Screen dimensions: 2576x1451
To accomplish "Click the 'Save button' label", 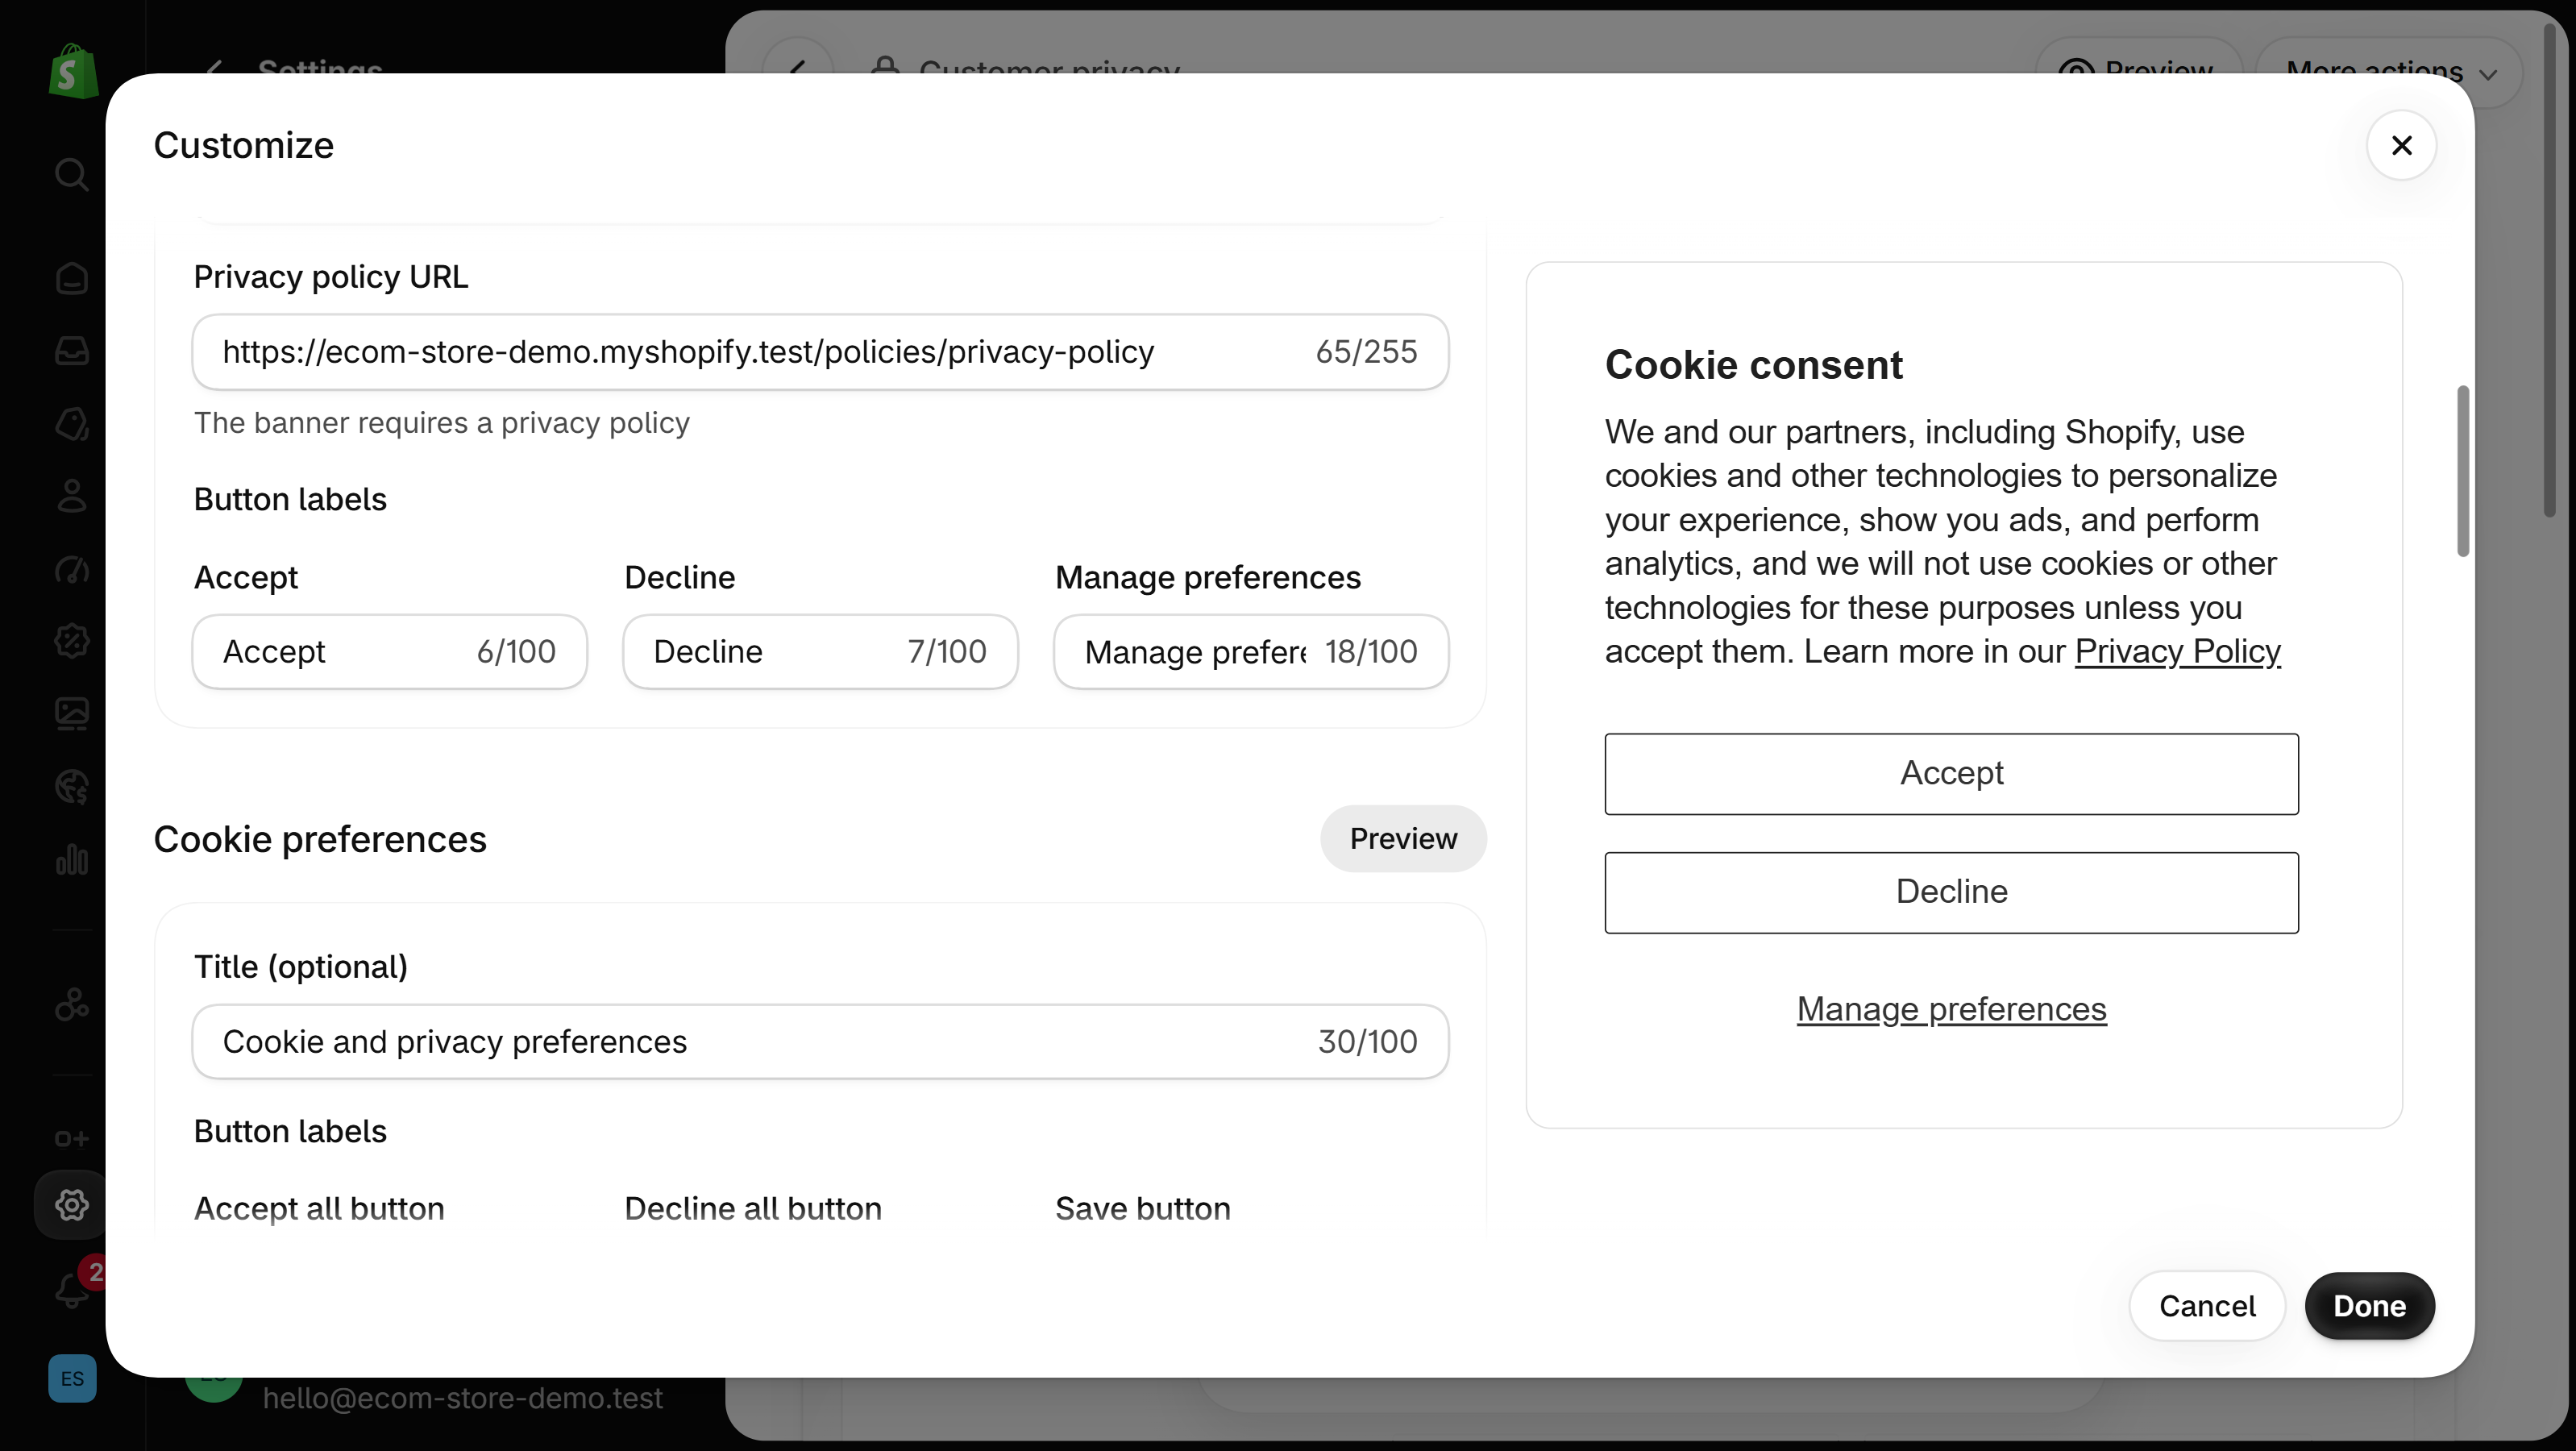I will [x=1143, y=1209].
